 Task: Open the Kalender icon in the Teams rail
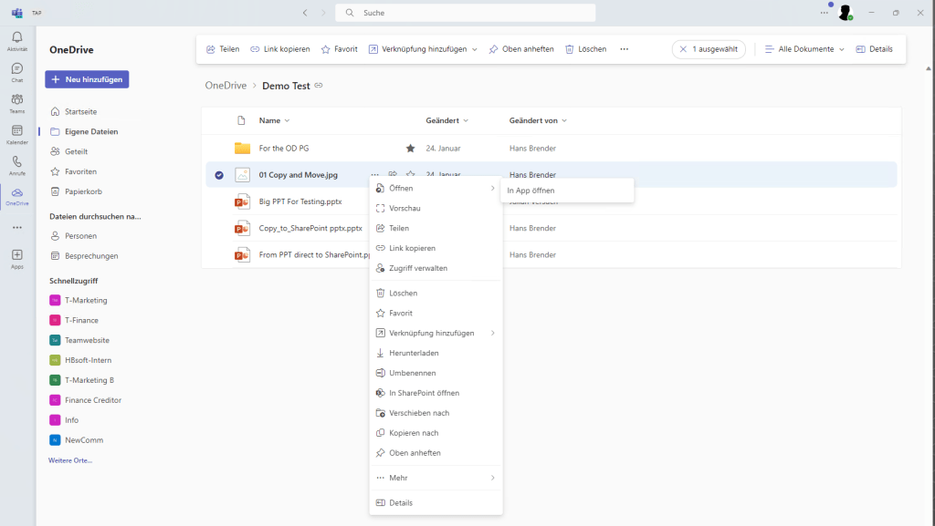pyautogui.click(x=16, y=130)
